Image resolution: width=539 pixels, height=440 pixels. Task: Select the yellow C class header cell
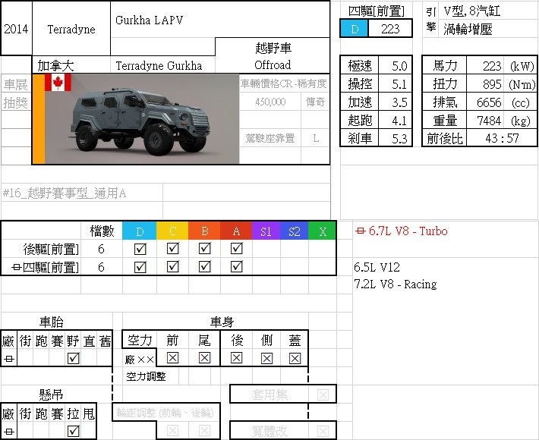pyautogui.click(x=172, y=231)
